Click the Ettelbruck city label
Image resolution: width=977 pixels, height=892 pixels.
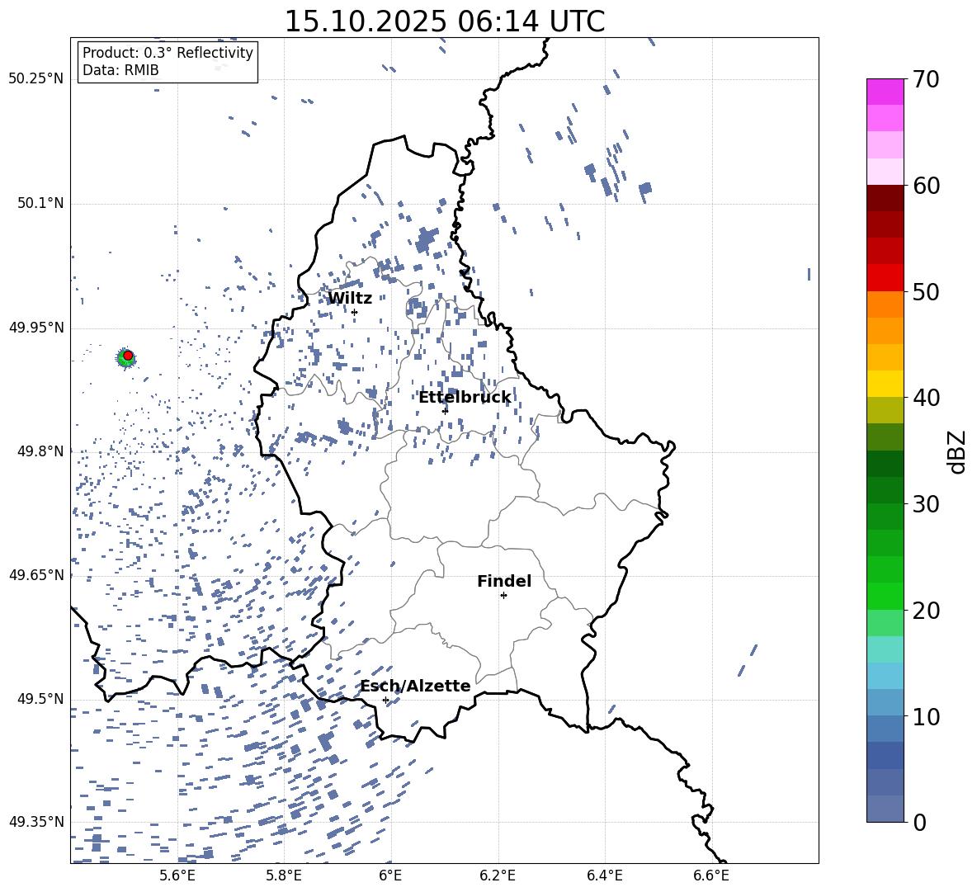[465, 398]
